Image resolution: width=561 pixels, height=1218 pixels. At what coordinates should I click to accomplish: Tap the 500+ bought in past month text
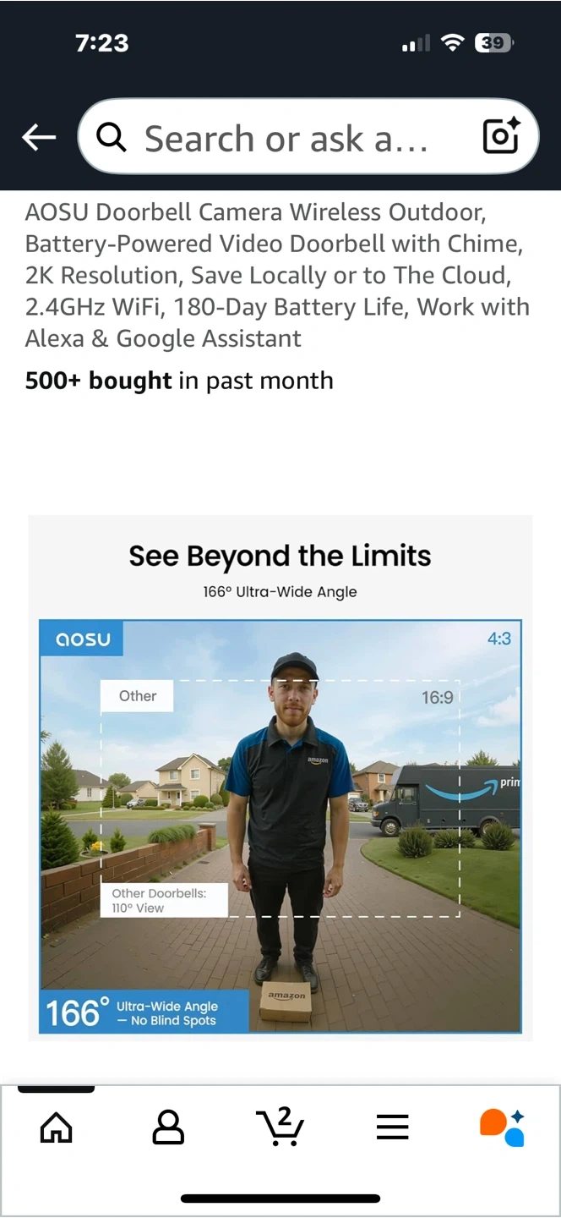coord(179,381)
